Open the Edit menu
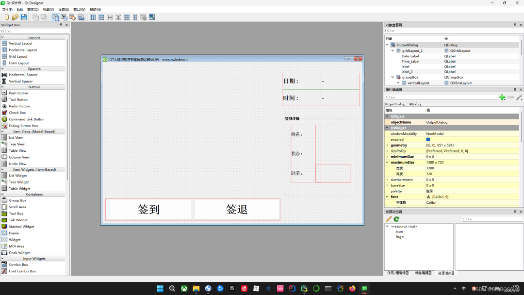524x295 pixels. tap(20, 9)
